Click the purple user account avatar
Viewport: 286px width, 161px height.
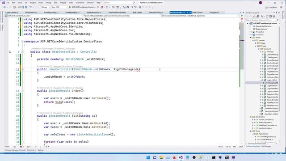click(261, 3)
